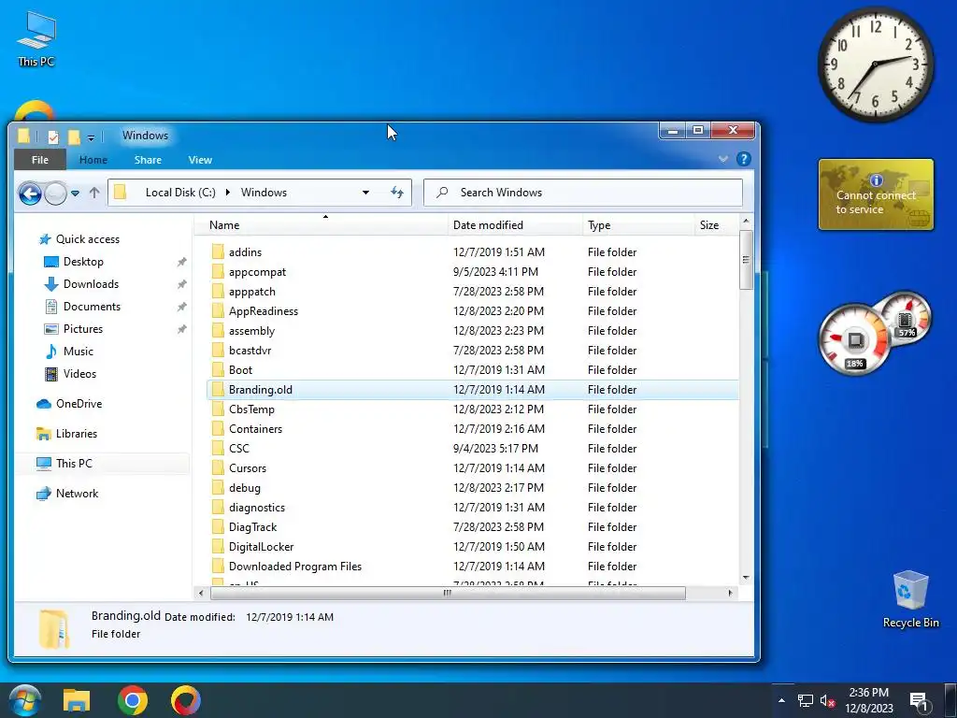Select the apppatch folder

tap(252, 292)
